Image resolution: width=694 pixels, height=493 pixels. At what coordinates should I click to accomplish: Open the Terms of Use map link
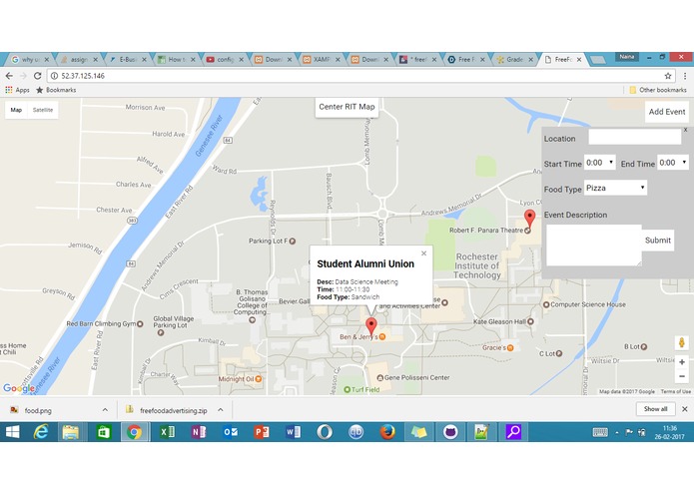coord(675,392)
